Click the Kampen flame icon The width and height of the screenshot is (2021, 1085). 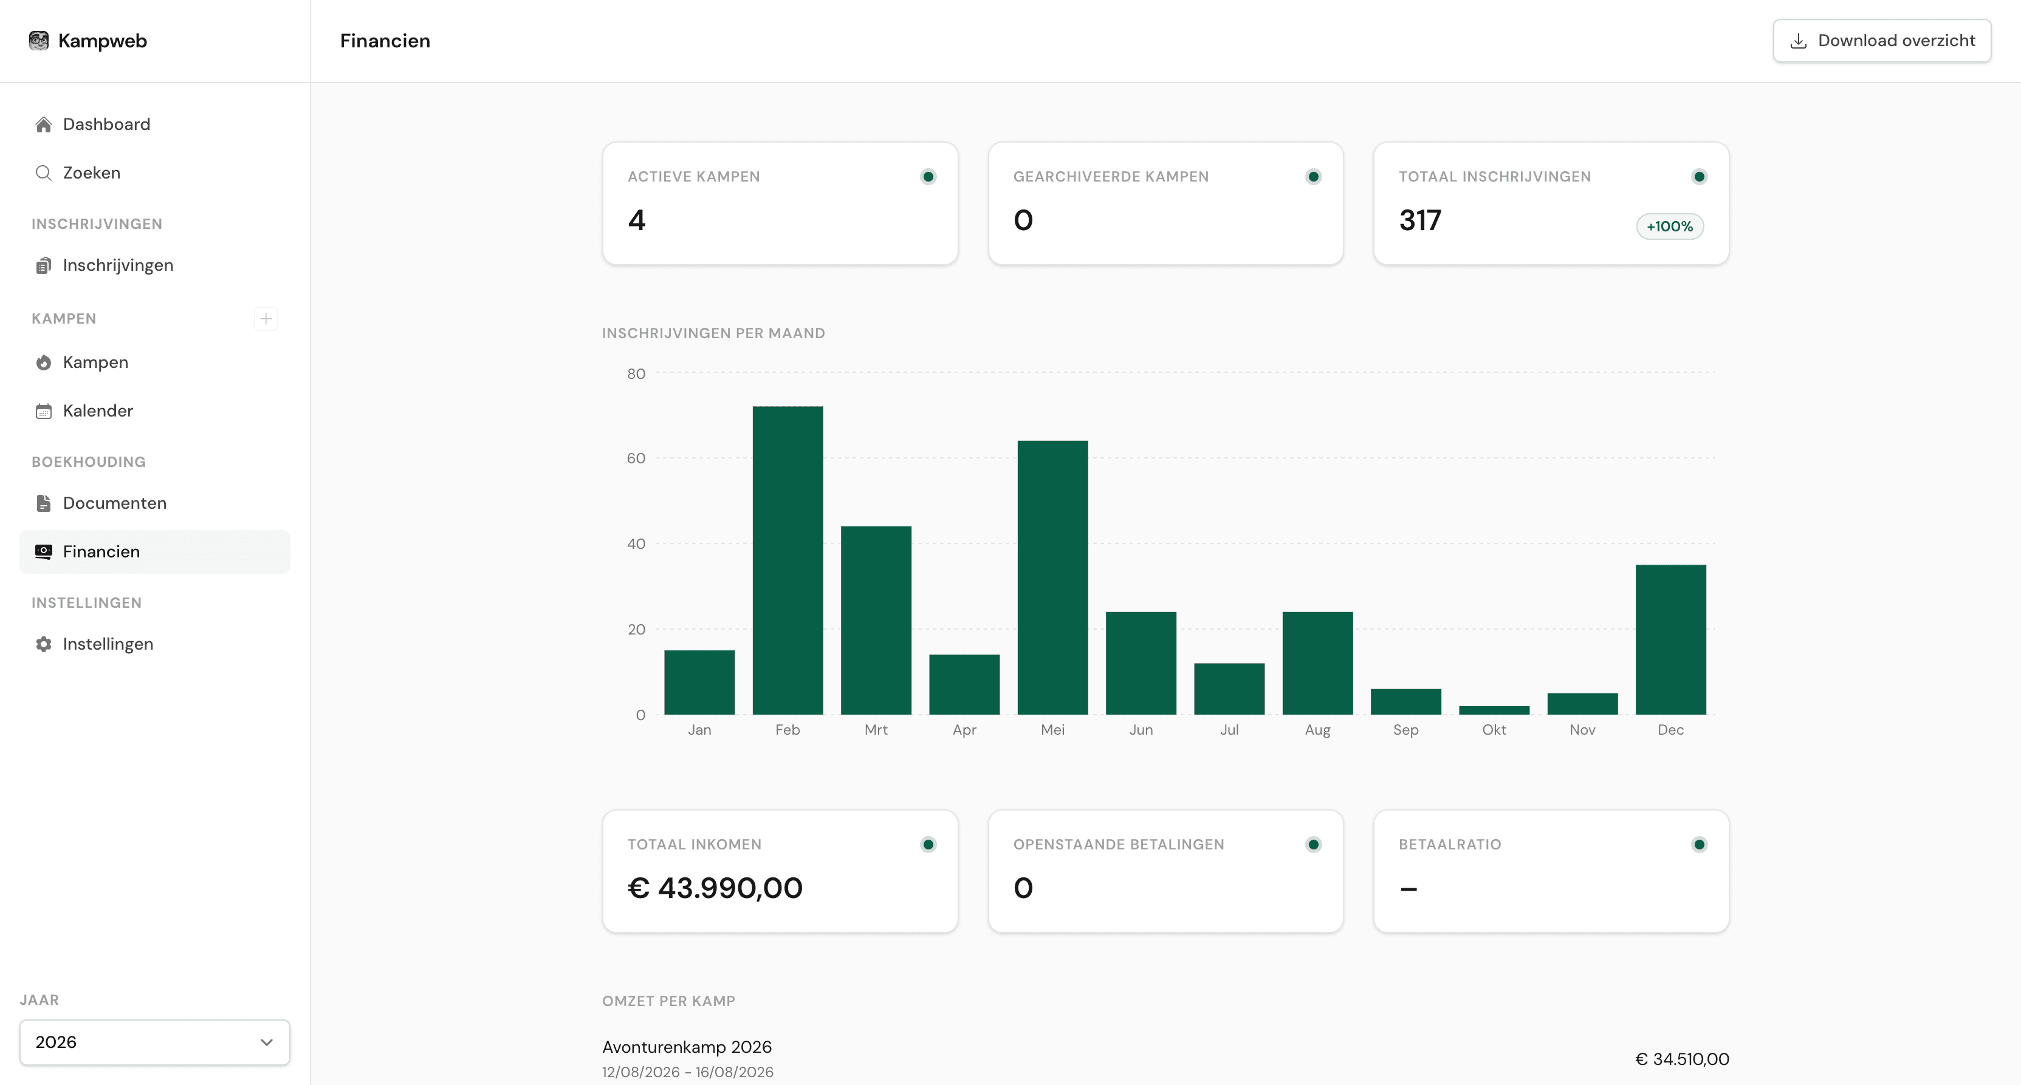(x=43, y=362)
